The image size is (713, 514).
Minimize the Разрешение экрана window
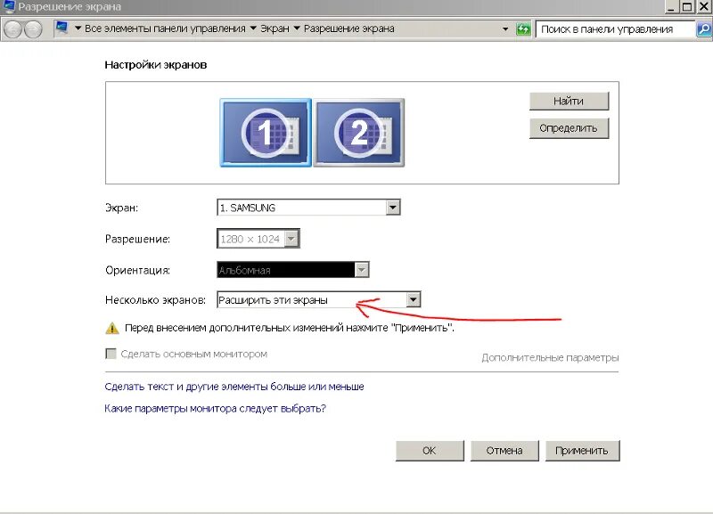(672, 6)
